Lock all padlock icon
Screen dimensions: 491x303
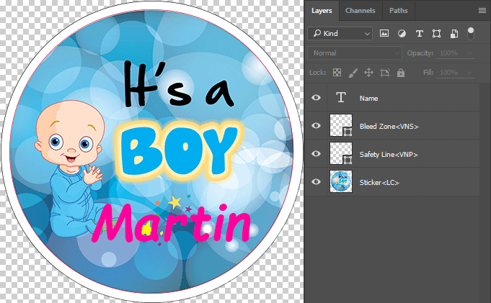(401, 73)
